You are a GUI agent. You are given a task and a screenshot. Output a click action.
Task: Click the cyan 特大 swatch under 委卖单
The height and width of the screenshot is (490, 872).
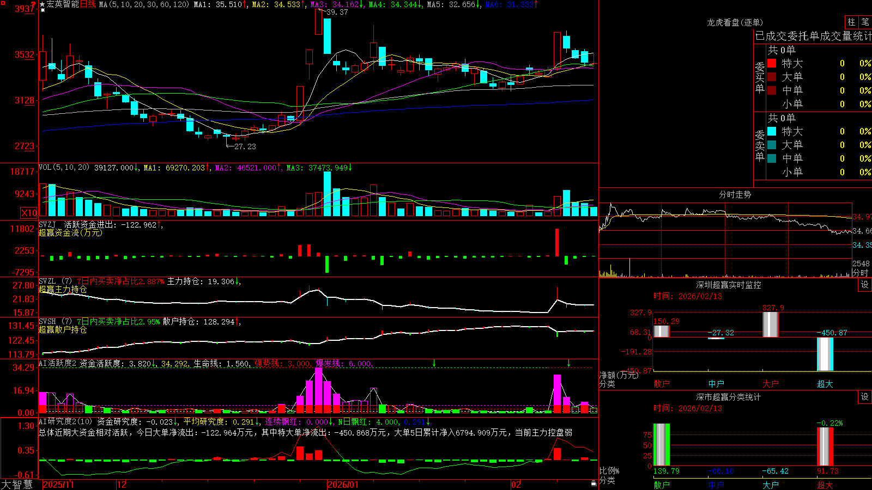coord(772,131)
